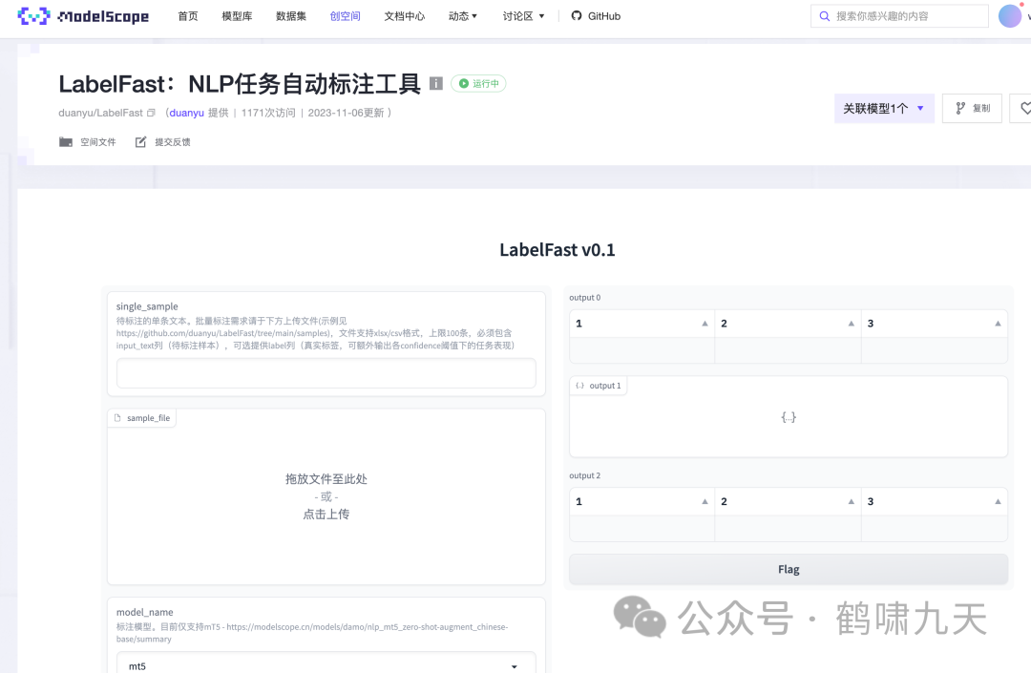Click the heart like icon
Image resolution: width=1031 pixels, height=673 pixels.
[1024, 109]
